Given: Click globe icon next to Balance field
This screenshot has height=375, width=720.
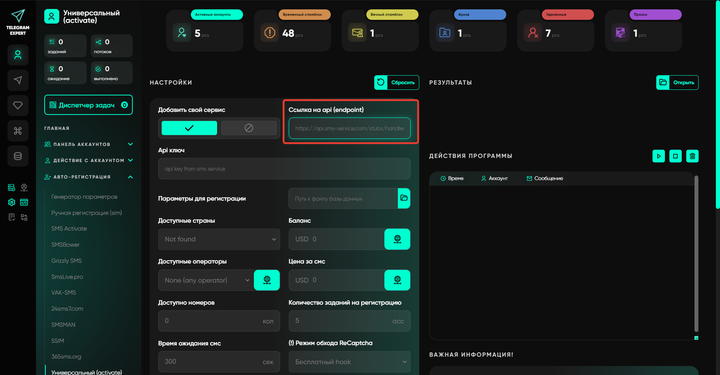Looking at the screenshot, I should point(397,239).
